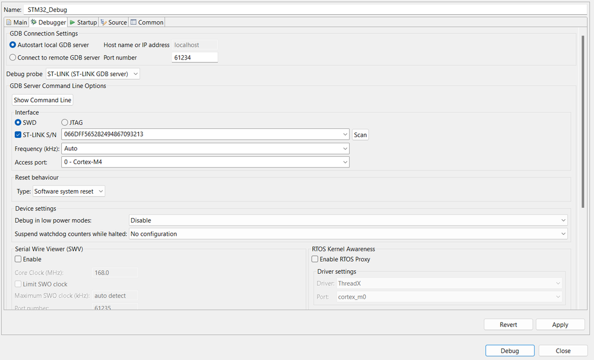Open the Startup tab
Viewport: 594px width, 360px height.
(x=83, y=23)
